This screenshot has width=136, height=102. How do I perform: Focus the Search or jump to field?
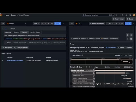[98, 15]
